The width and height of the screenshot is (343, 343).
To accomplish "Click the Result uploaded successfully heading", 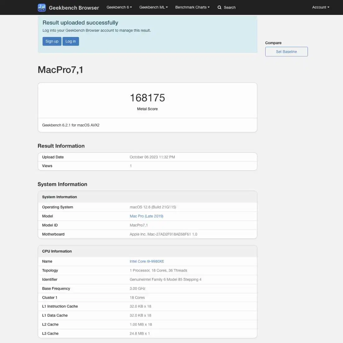I will coord(80,23).
